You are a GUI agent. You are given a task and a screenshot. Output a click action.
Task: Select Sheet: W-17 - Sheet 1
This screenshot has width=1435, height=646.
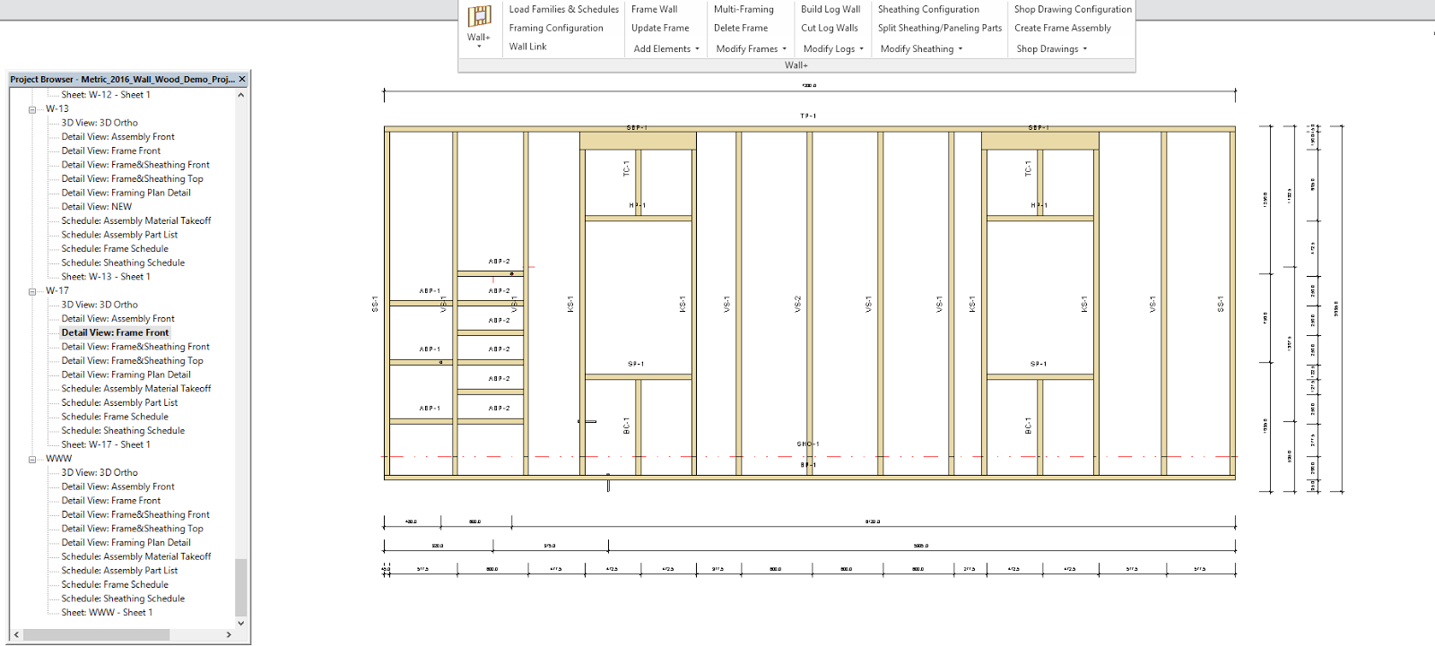[106, 444]
